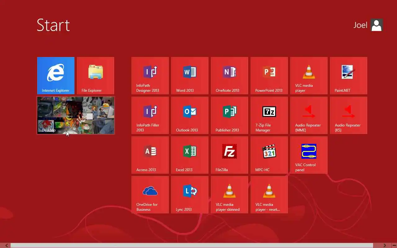This screenshot has width=397, height=248.
Task: Open the Lync 2013 tile
Action: coord(190,195)
